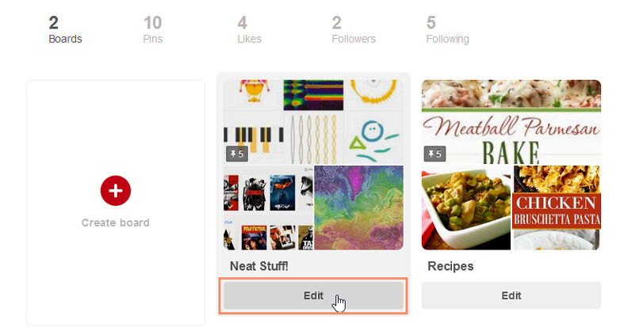Viewport: 624px width, 335px height.
Task: Click the Meatball Parmesan Bake cover image
Action: pos(511,121)
